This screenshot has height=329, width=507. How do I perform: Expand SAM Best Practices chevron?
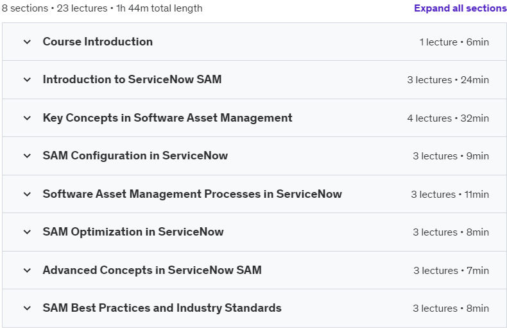point(27,308)
